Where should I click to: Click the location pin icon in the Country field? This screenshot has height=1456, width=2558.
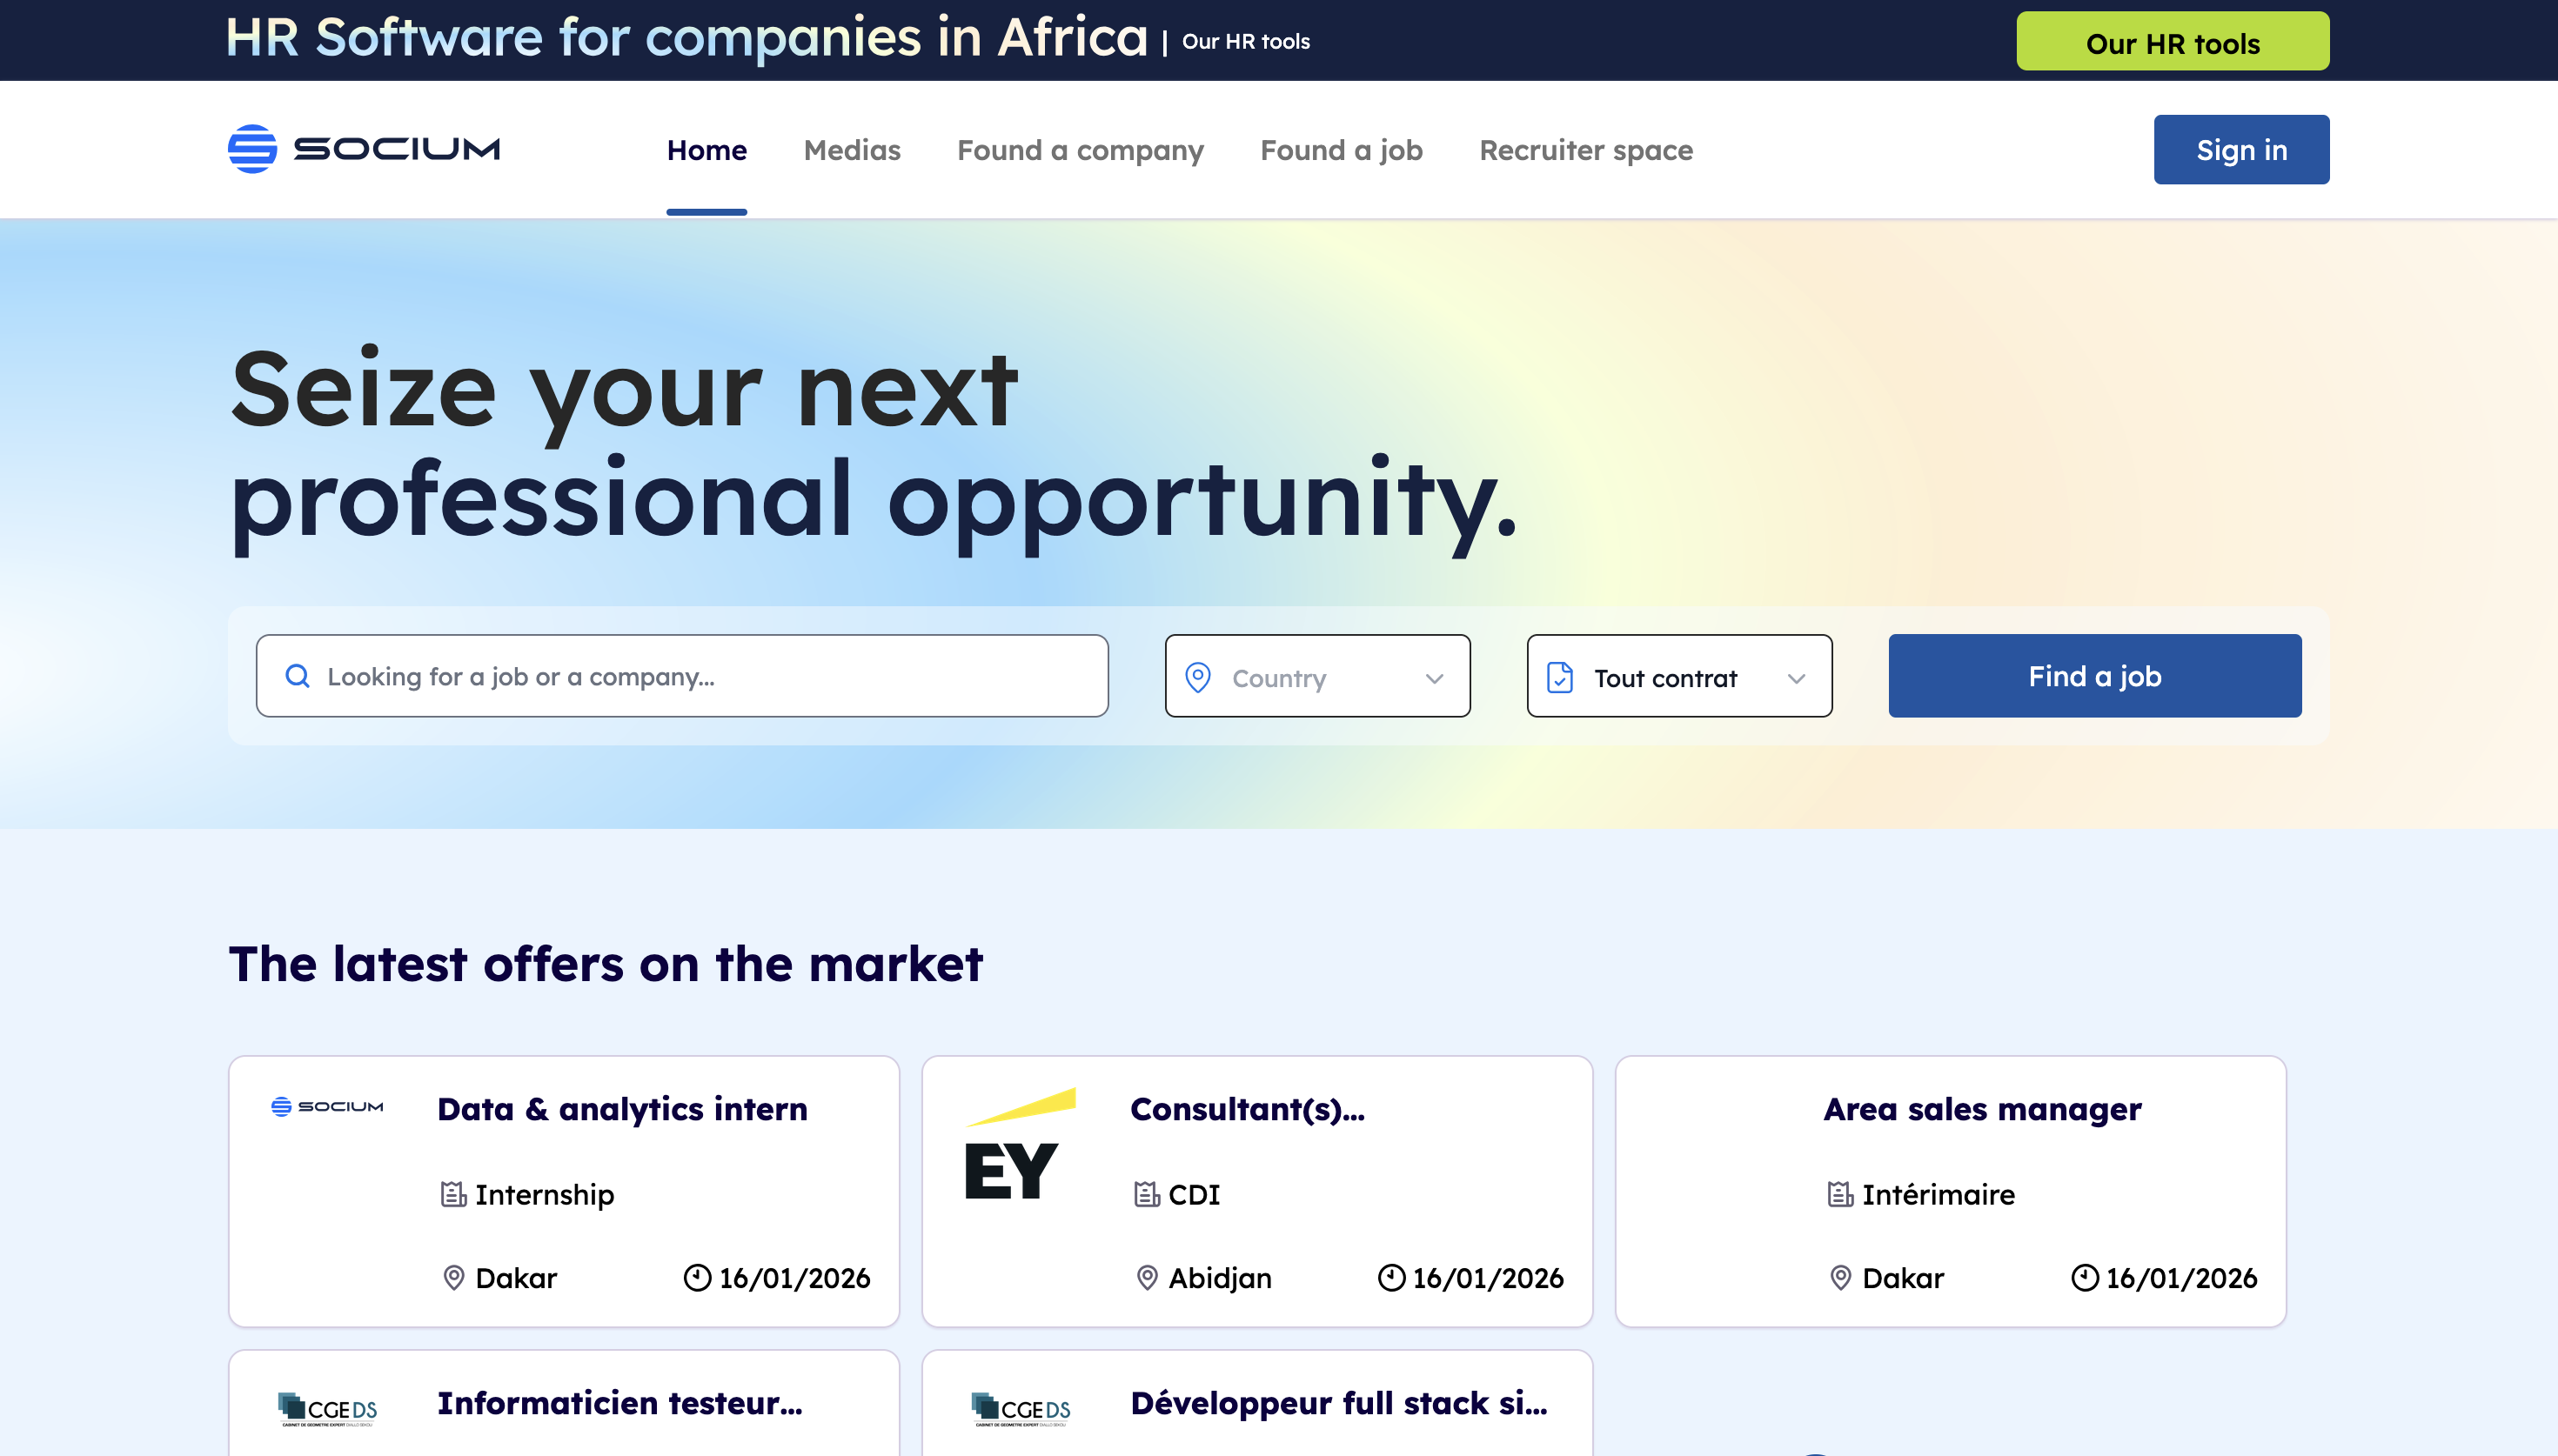tap(1197, 677)
